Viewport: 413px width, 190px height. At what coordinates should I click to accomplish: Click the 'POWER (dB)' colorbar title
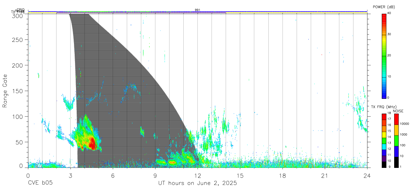click(x=384, y=7)
